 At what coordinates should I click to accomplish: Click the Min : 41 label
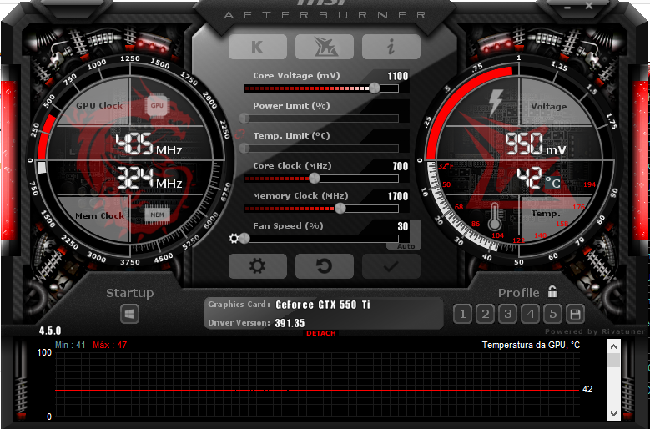point(70,345)
